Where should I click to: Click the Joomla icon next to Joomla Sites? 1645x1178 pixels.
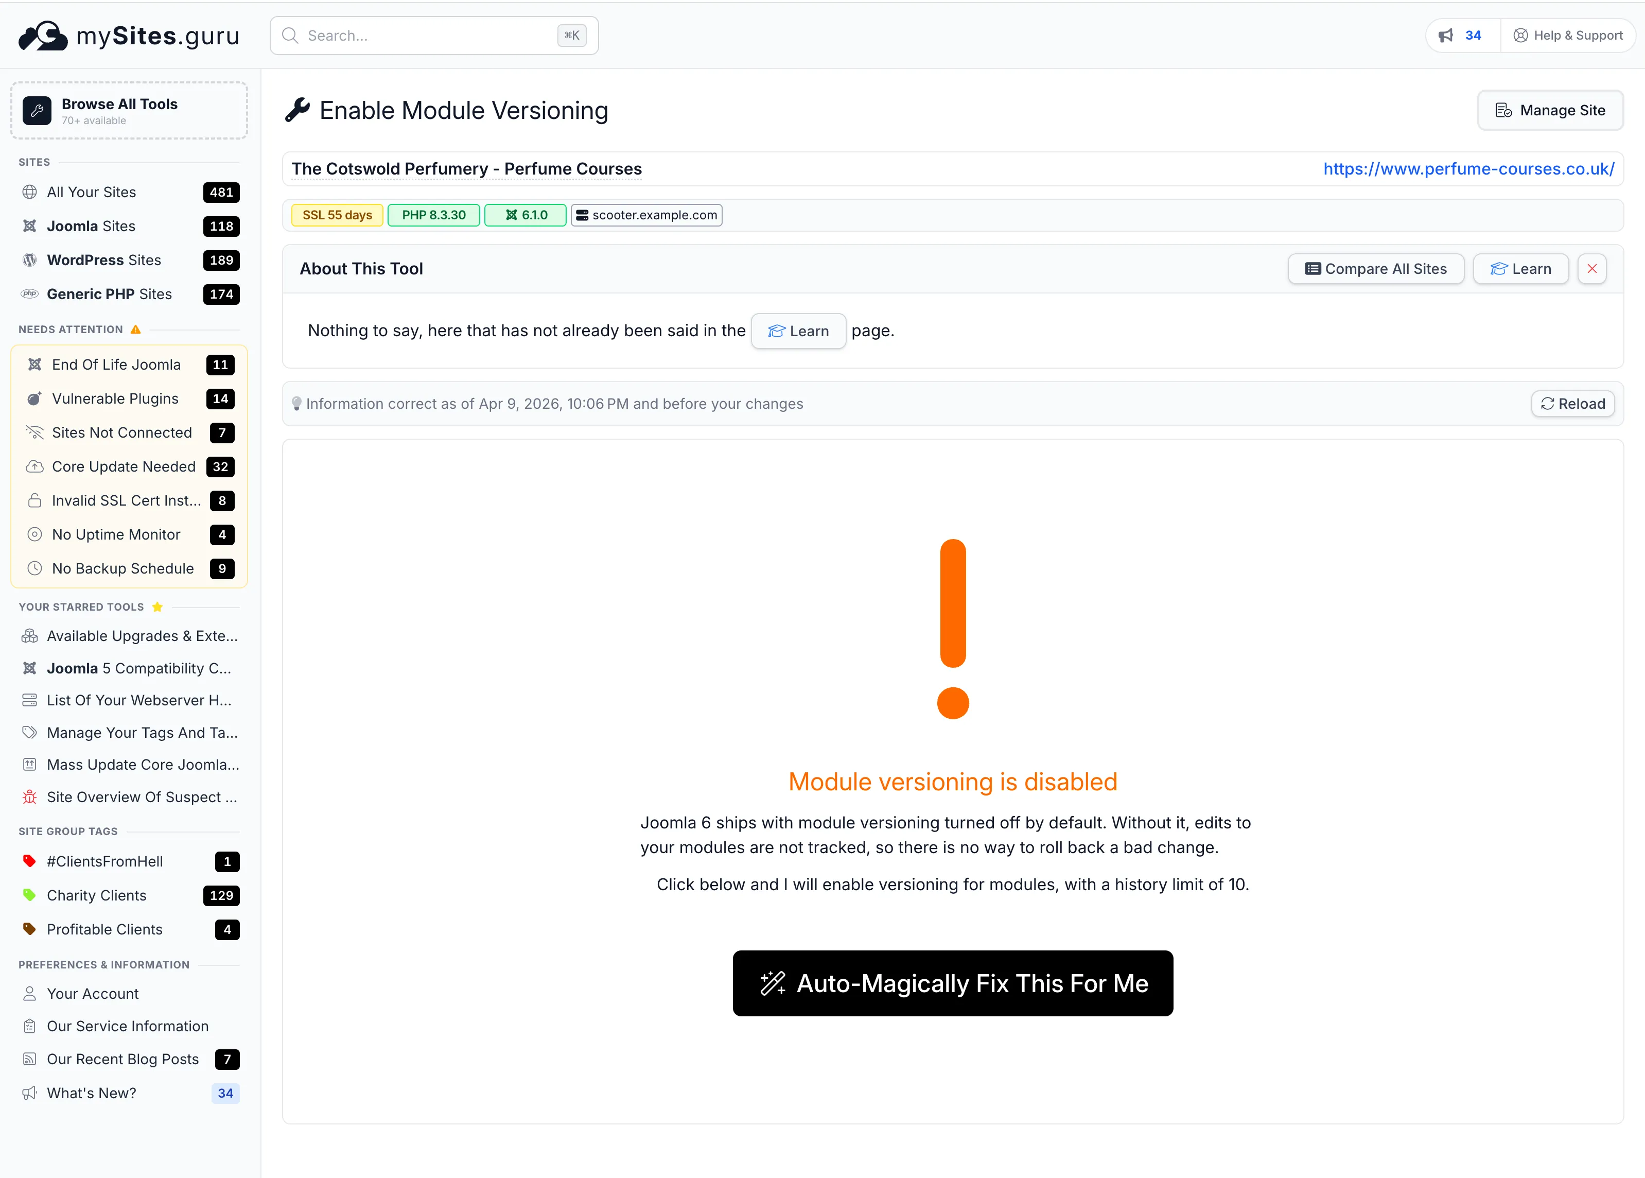(x=29, y=226)
